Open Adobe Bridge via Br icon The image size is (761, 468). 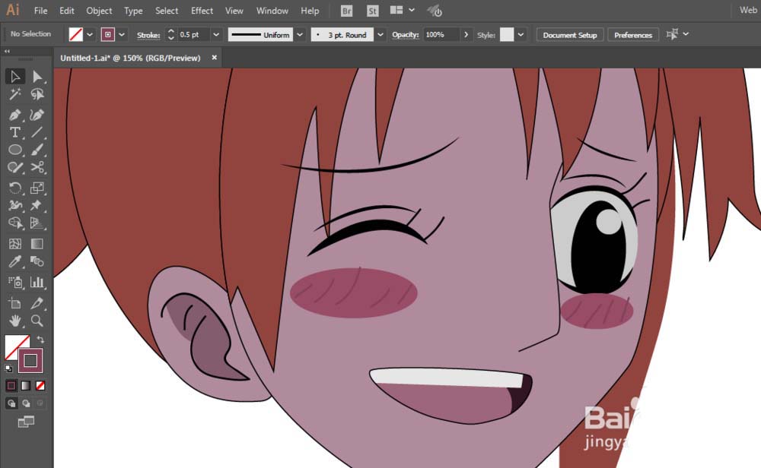pyautogui.click(x=346, y=11)
